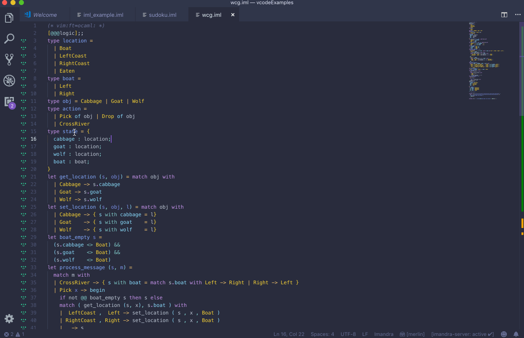Place cursor on '[@@@logic];;' line
The width and height of the screenshot is (524, 338).
[x=65, y=33]
